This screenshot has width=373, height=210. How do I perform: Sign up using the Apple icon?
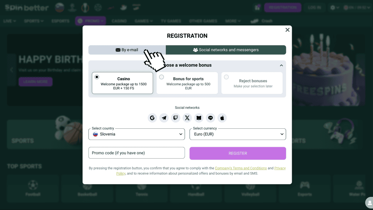tap(222, 118)
